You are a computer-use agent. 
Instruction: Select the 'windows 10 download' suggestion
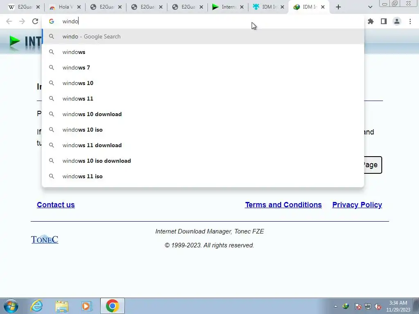203,114
